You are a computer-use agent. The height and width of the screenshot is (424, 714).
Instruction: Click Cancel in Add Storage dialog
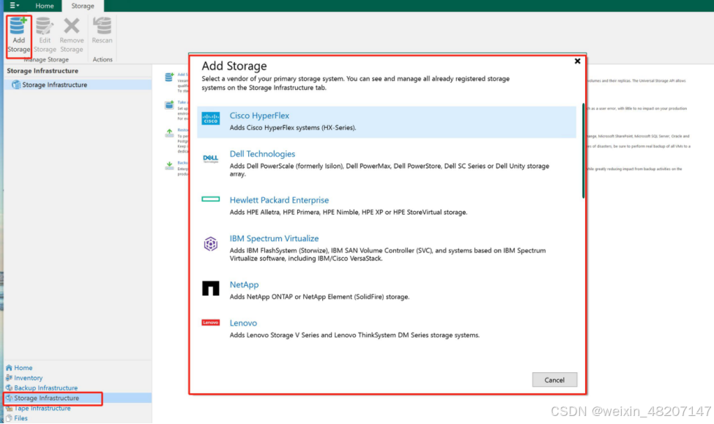click(554, 380)
